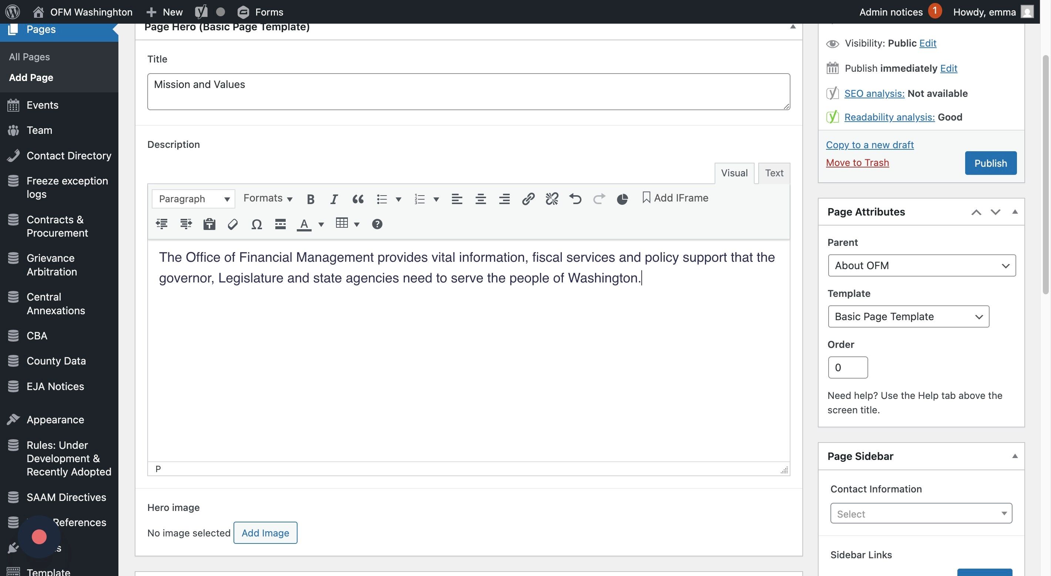Click the insert link icon
Viewport: 1051px width, 576px height.
coord(528,199)
